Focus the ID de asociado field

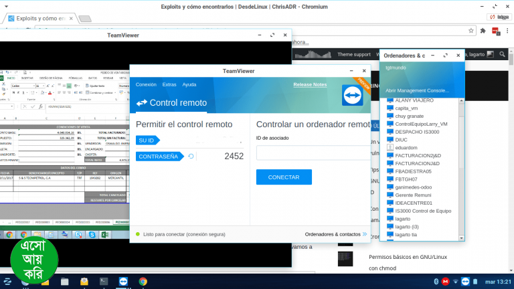312,153
